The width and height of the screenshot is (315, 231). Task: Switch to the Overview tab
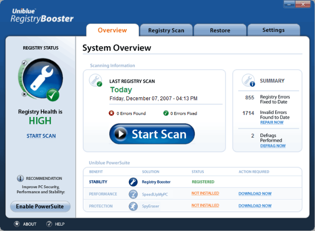coord(113,30)
